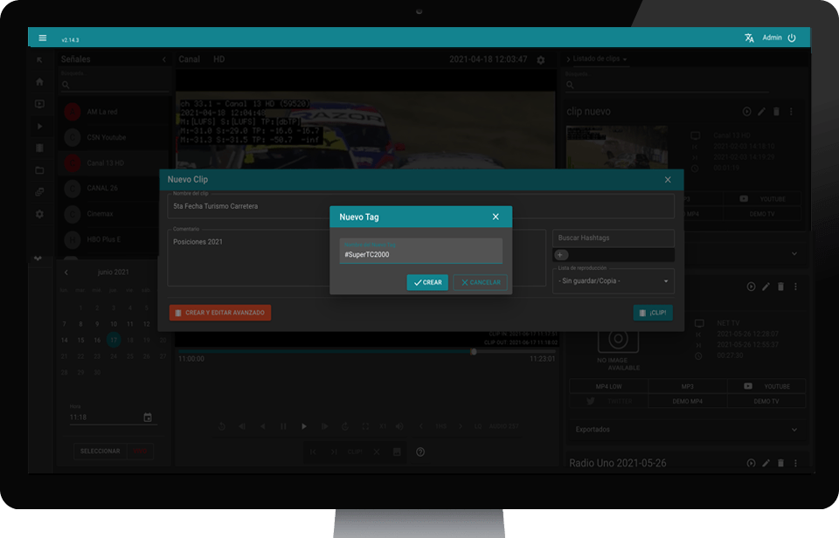Go to previous month in calendar
The height and width of the screenshot is (538, 839).
66,272
